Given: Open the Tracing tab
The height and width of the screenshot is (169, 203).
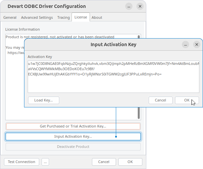Looking at the screenshot, I should pyautogui.click(x=63, y=17).
